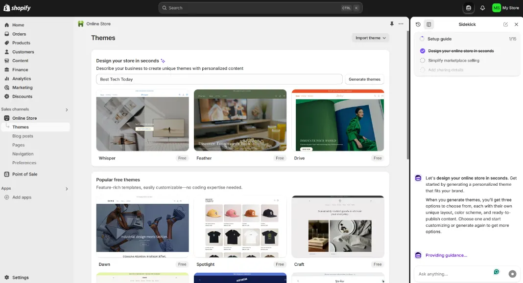This screenshot has height=283, width=523.
Task: Start a new Sidekick chat via compose icon
Action: pos(506,24)
